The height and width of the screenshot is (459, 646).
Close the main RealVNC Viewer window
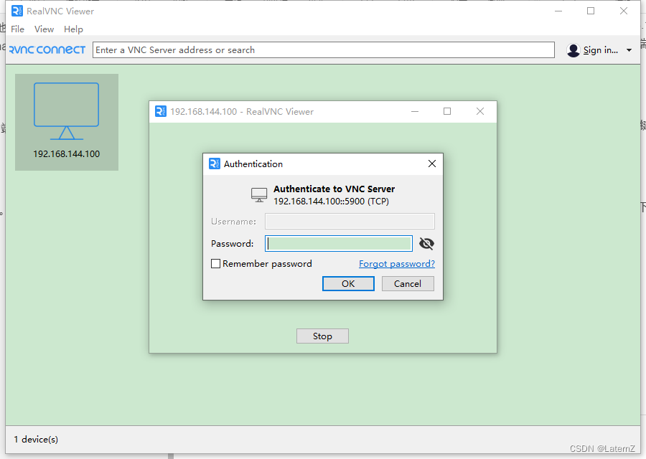(x=623, y=11)
